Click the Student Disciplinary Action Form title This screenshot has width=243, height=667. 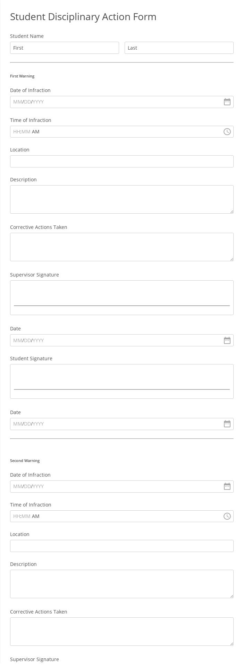click(83, 17)
